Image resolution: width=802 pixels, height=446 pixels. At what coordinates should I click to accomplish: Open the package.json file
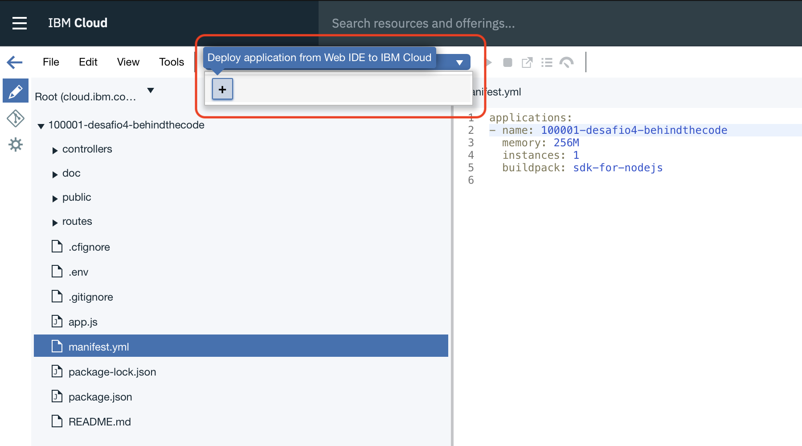point(100,397)
